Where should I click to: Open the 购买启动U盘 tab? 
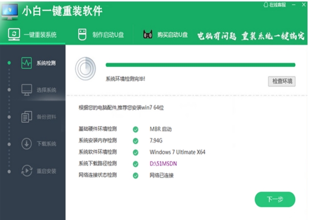165,35
